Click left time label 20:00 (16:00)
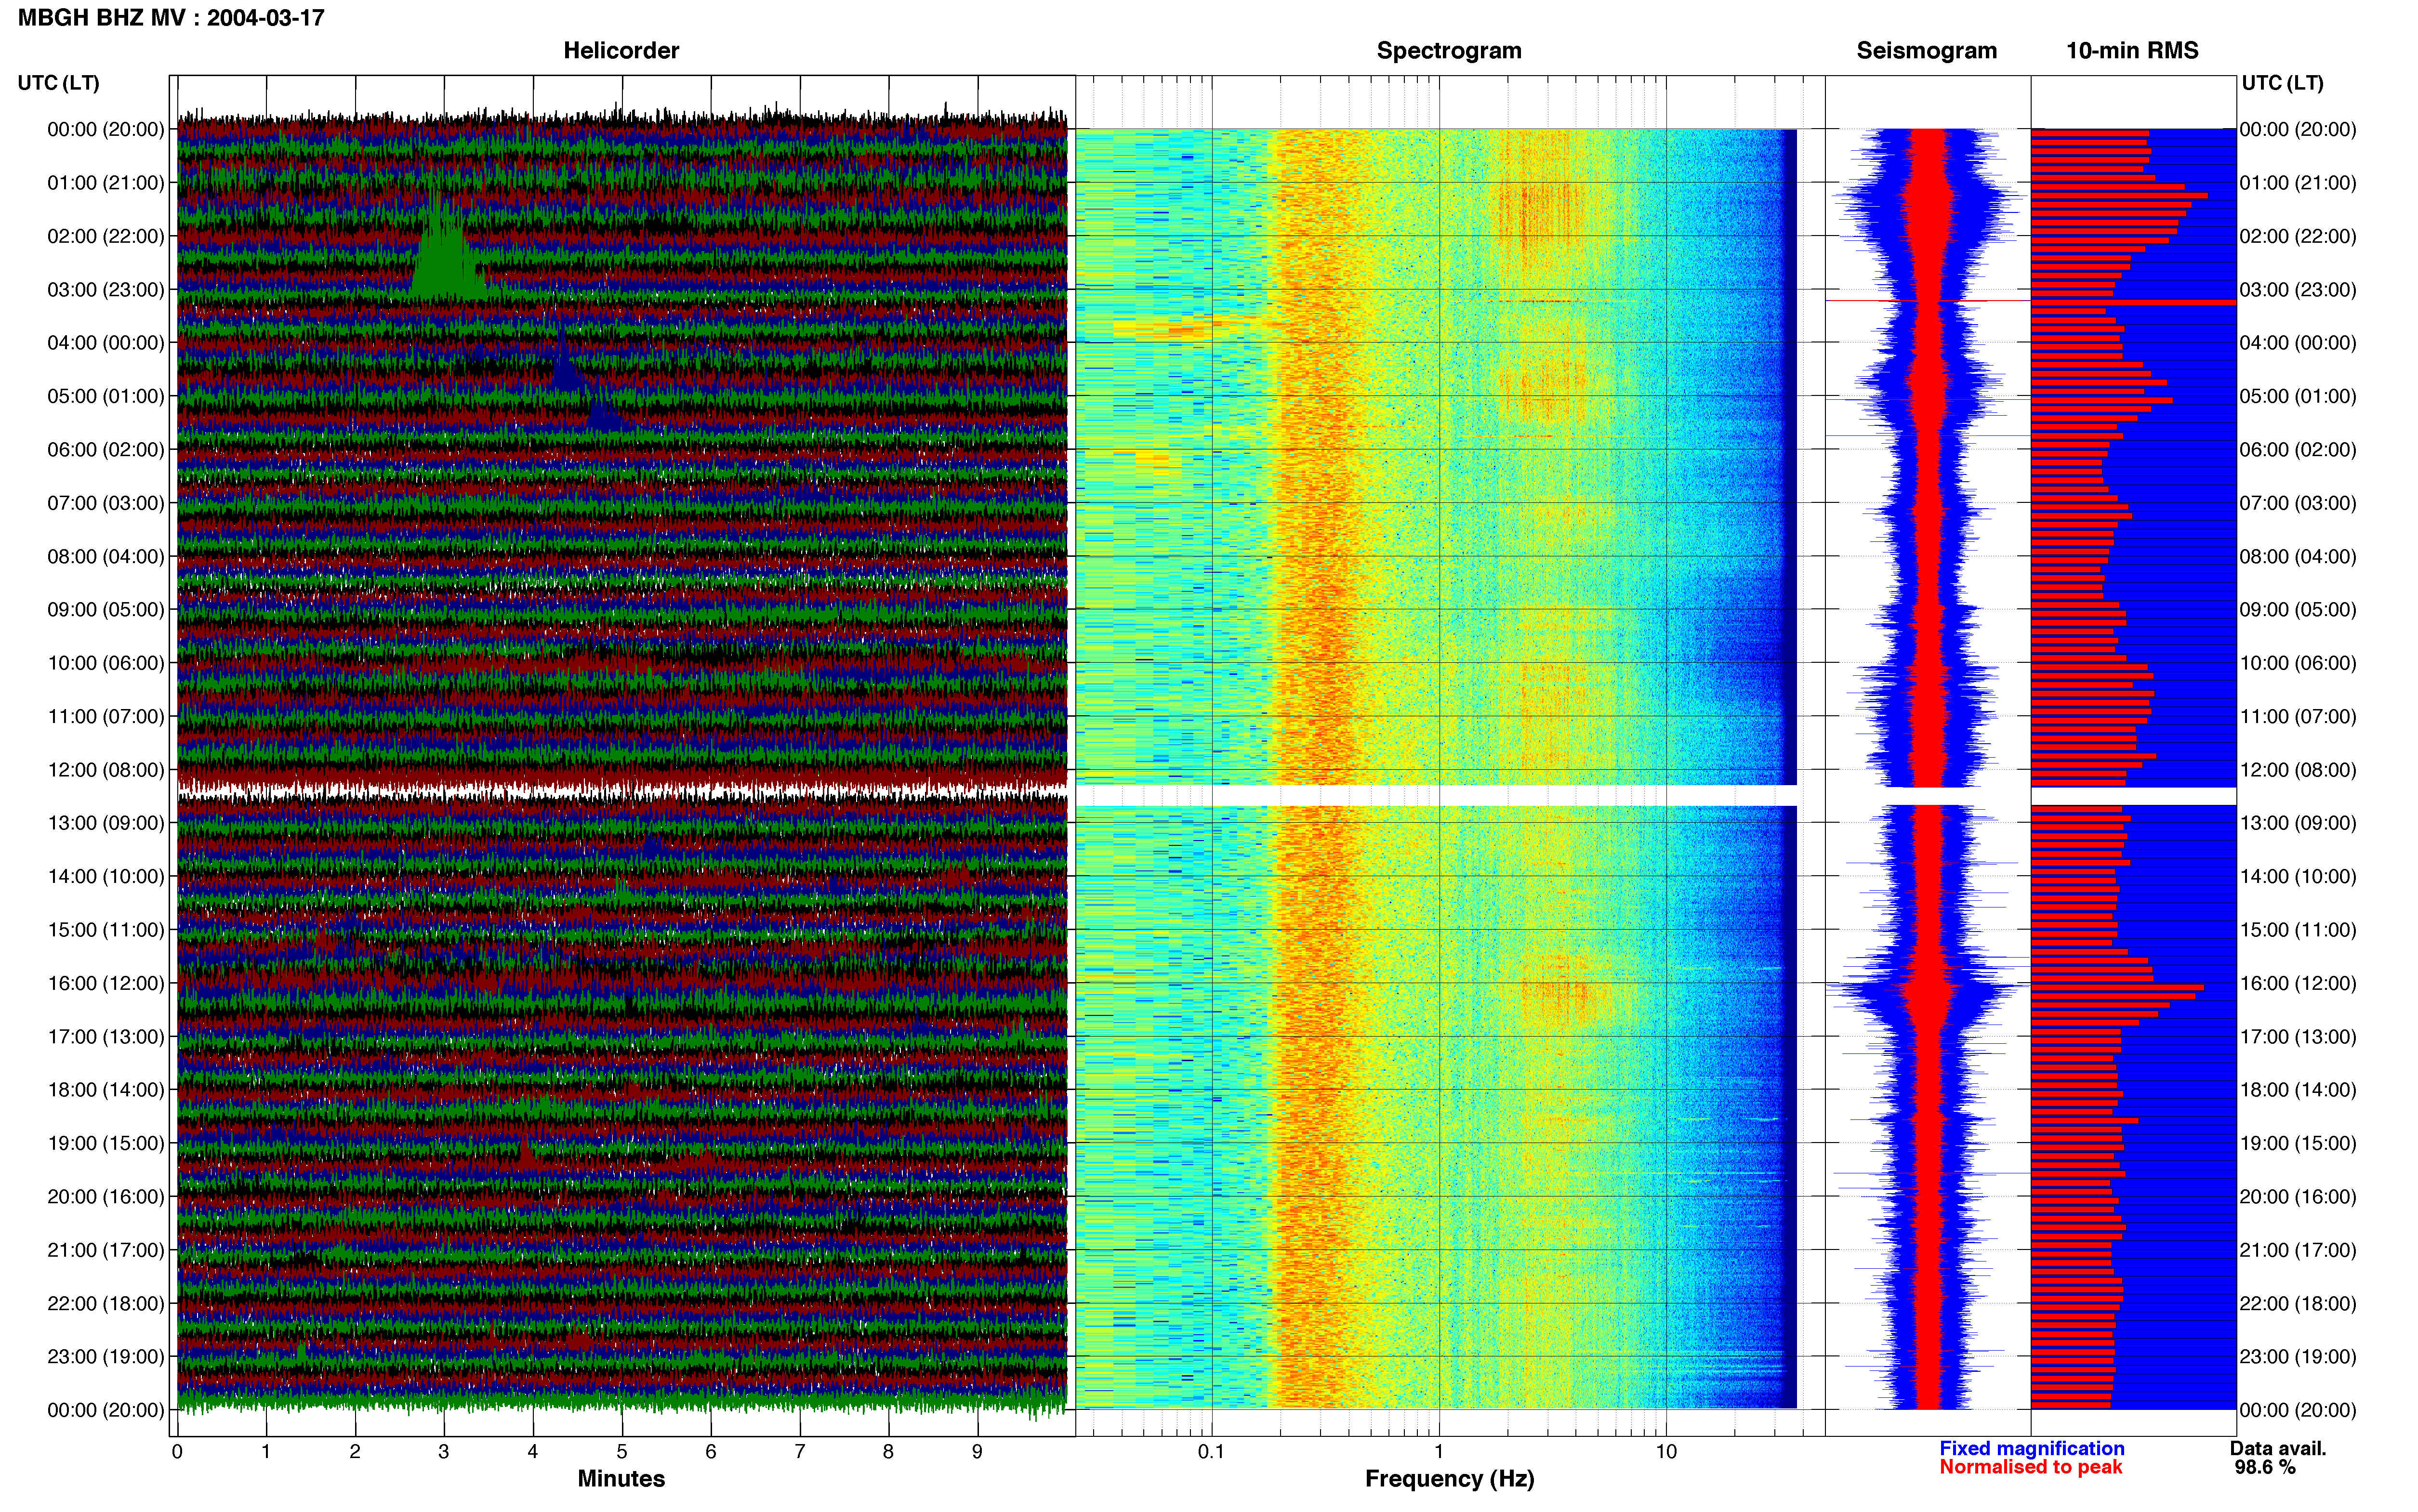 (105, 1197)
